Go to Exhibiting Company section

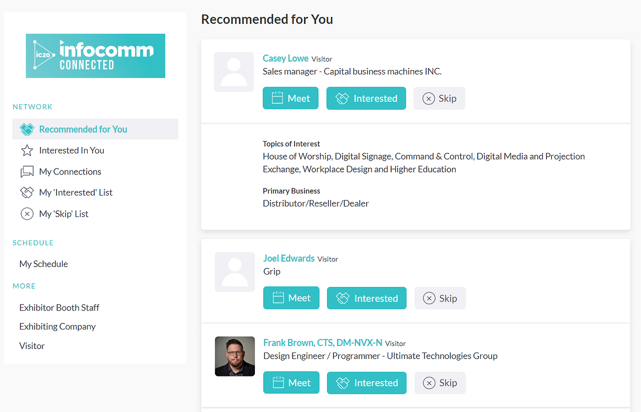click(x=57, y=326)
